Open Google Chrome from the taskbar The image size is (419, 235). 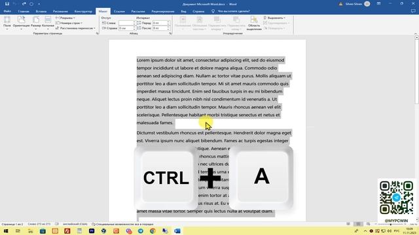153,231
